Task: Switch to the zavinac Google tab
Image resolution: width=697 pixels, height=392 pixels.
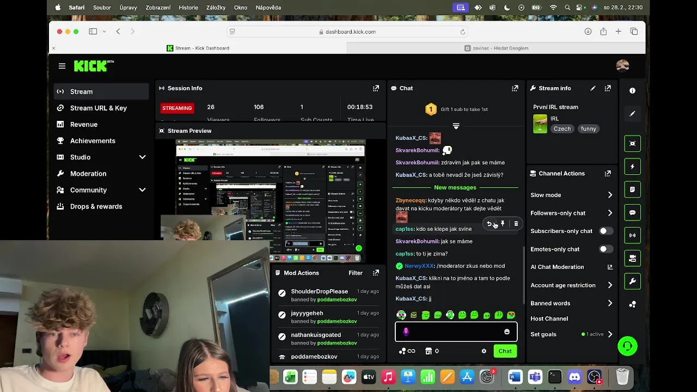Action: point(496,48)
